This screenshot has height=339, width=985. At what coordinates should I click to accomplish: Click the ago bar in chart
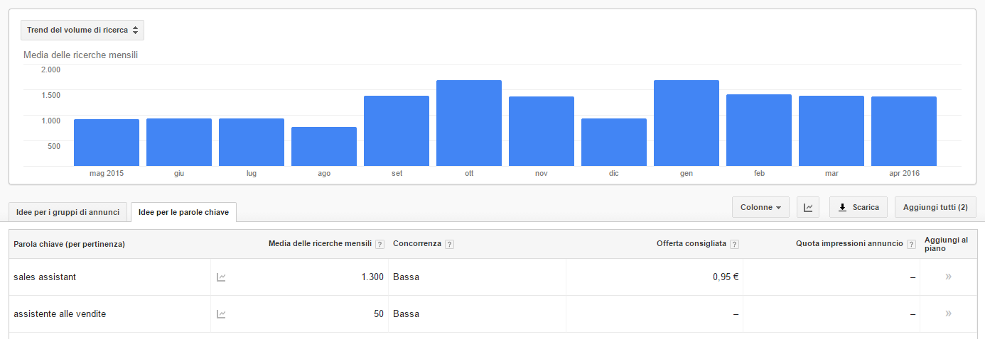[324, 147]
